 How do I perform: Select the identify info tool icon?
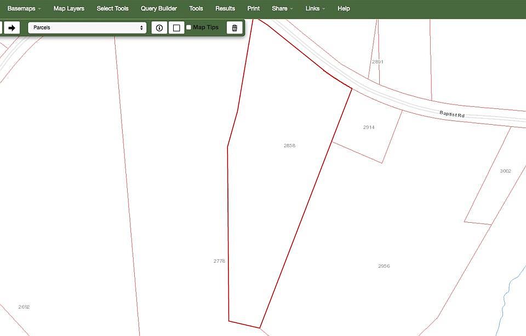(159, 28)
